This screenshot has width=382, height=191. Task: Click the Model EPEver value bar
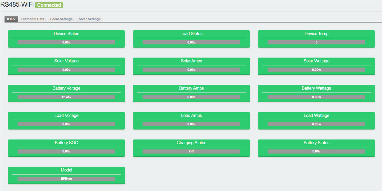point(66,179)
